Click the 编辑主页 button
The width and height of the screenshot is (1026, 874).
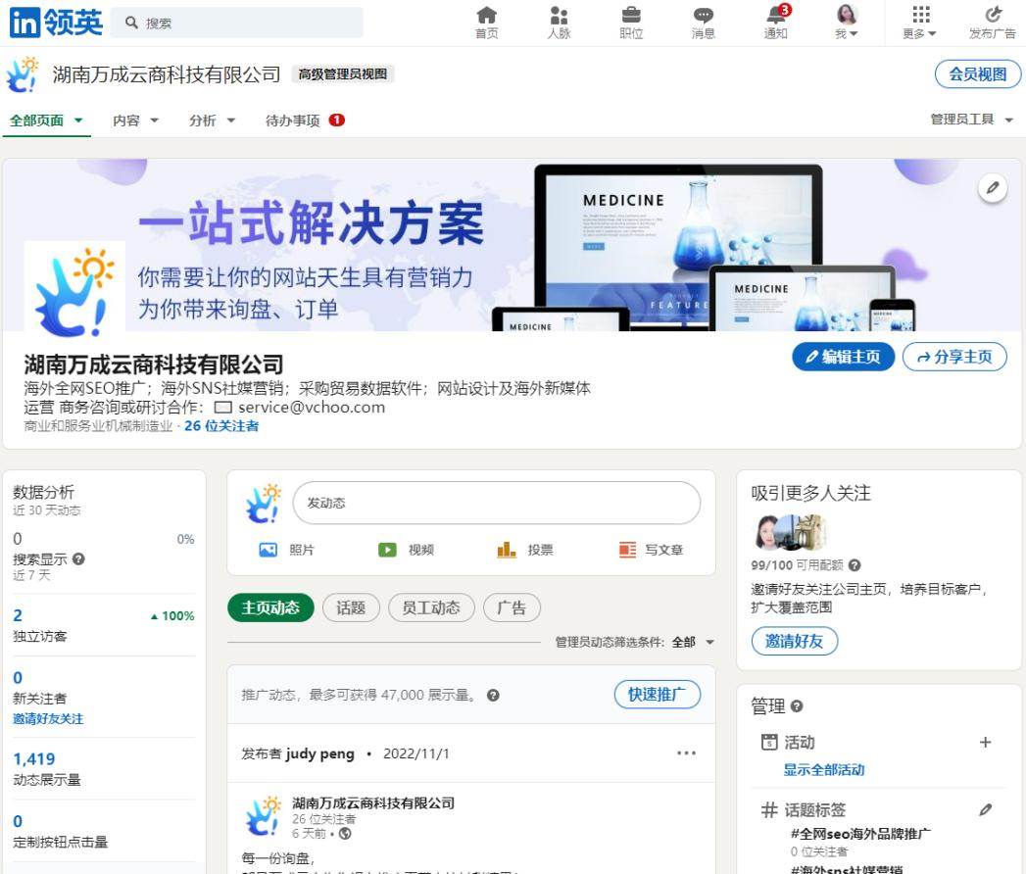[843, 357]
